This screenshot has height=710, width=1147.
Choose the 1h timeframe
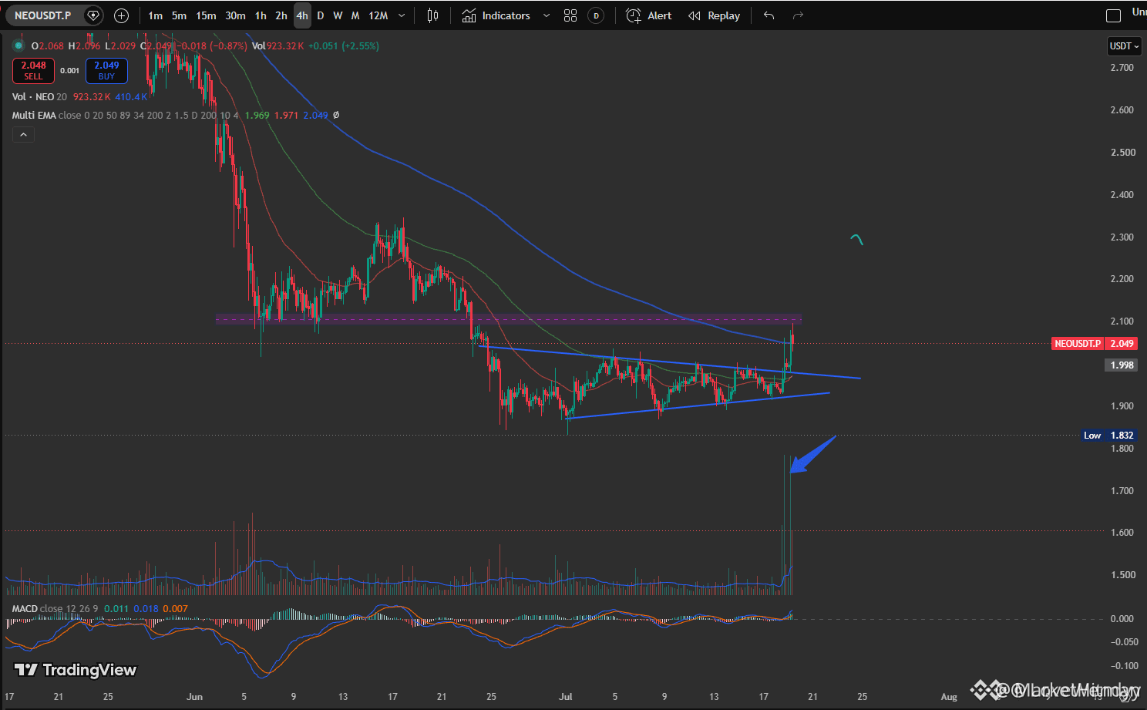click(x=261, y=15)
